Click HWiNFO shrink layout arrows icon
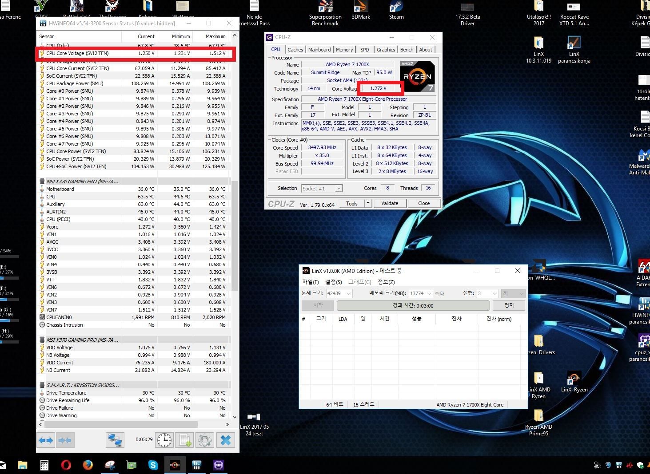This screenshot has width=650, height=474. tap(65, 440)
